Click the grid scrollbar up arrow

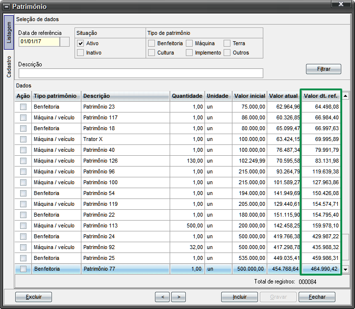346,96
